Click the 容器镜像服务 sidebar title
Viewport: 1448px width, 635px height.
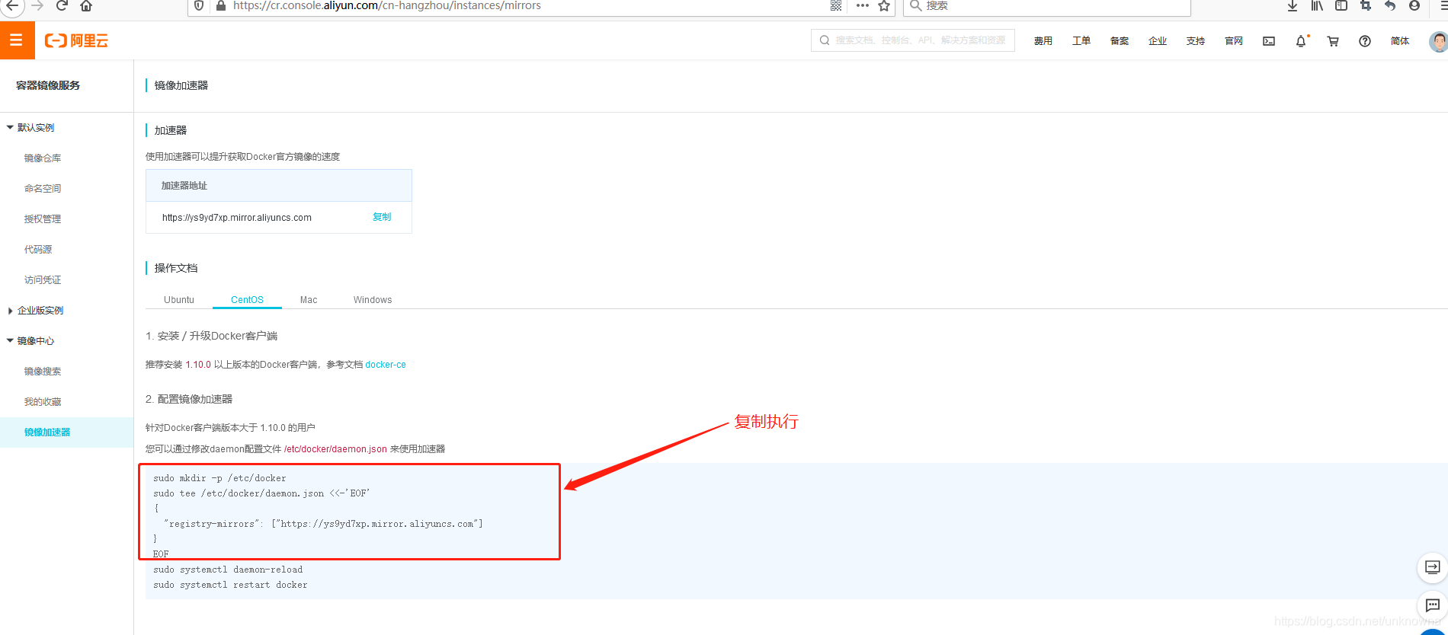point(48,85)
